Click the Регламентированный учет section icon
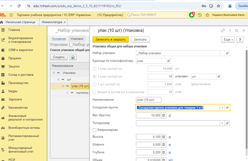 pos(3,138)
